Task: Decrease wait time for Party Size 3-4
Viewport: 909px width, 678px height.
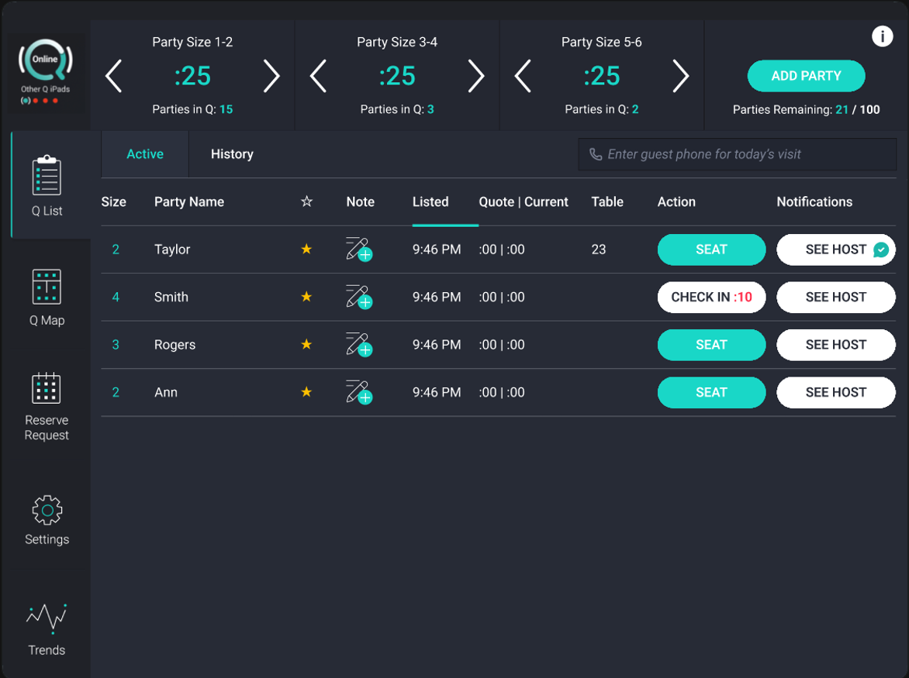Action: click(318, 76)
